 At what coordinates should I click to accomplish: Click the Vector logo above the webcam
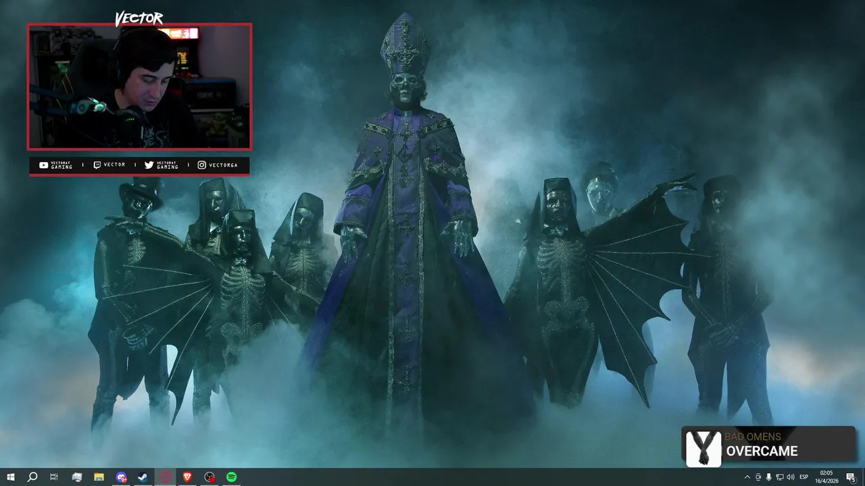(139, 18)
